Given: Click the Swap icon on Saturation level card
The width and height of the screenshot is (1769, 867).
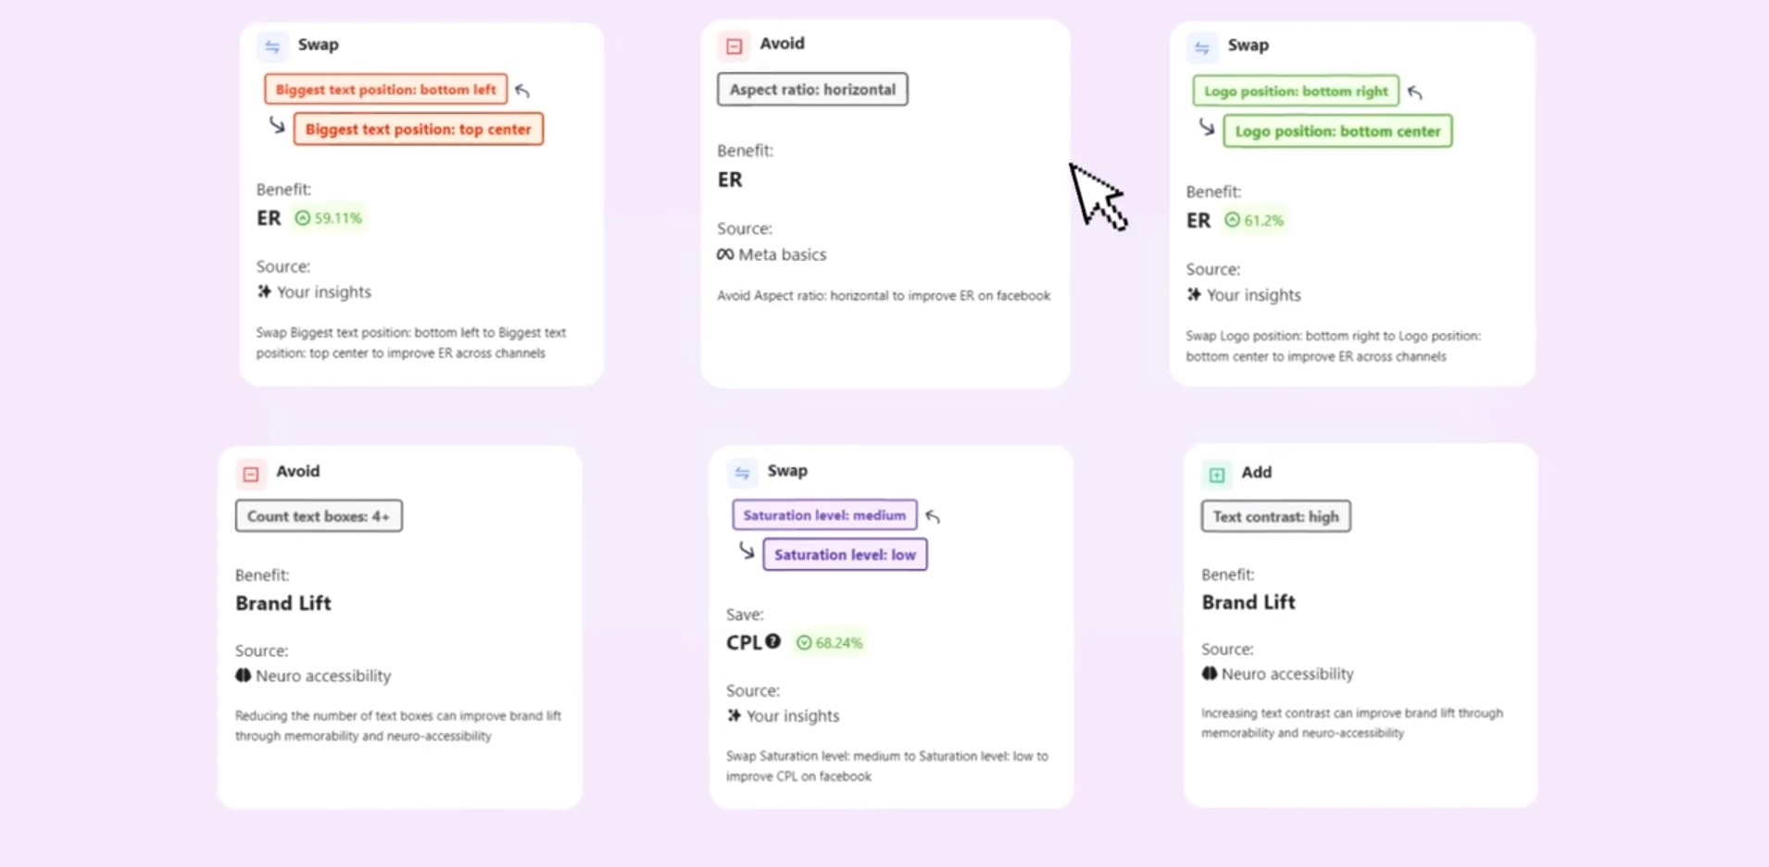Looking at the screenshot, I should 743,473.
